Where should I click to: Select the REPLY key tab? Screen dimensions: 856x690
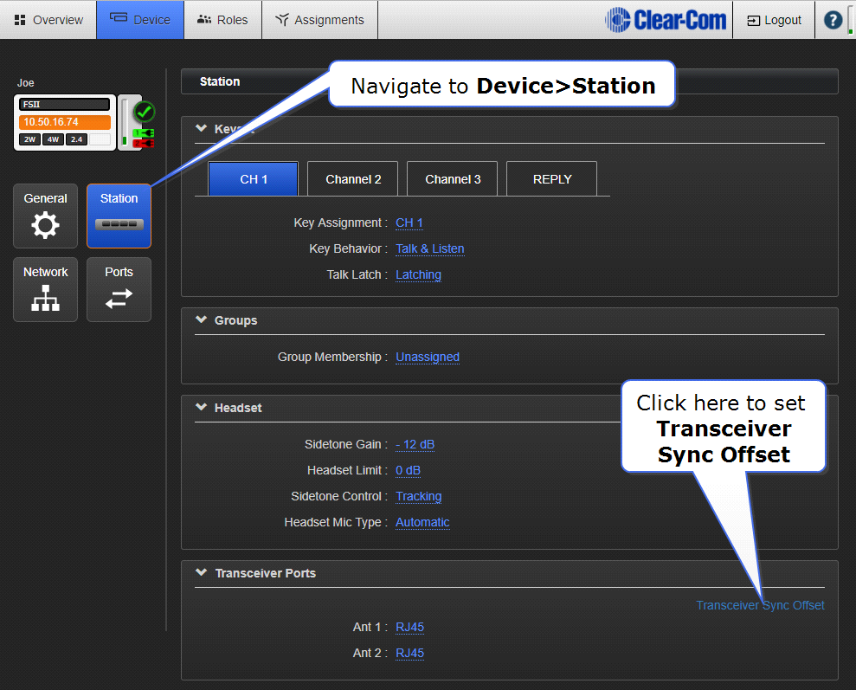[x=552, y=179]
